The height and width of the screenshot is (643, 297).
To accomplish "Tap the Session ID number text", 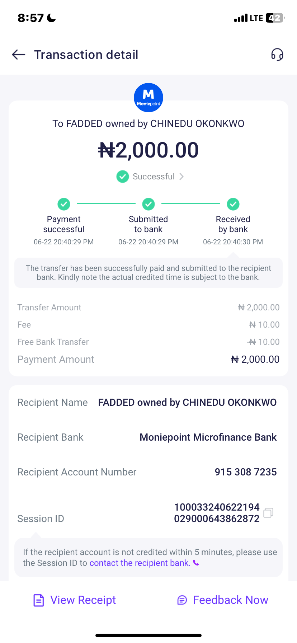I will (x=217, y=513).
